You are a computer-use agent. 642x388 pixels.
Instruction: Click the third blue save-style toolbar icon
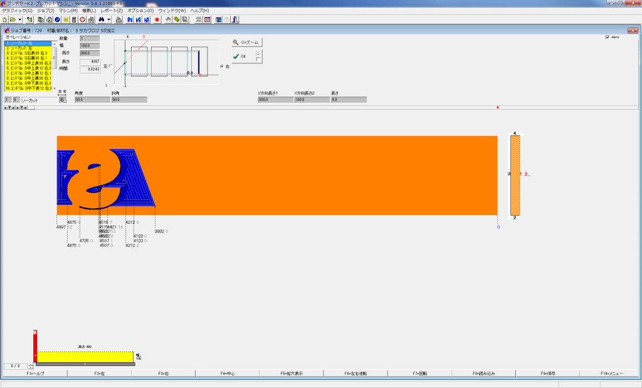[x=147, y=19]
